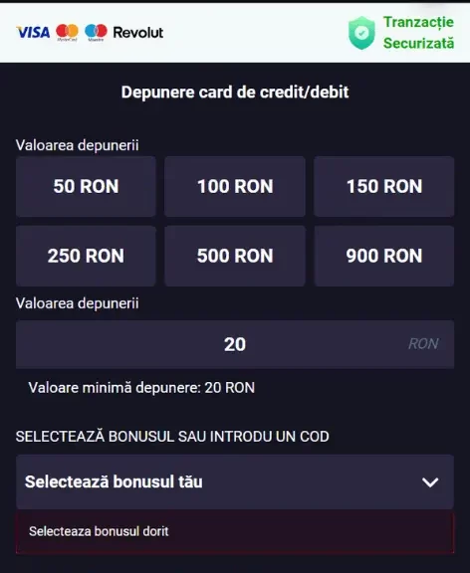Click the SELECTEAZĂ BONUSUL SAU INTRODU UN COD label
The image size is (470, 573).
tap(172, 437)
